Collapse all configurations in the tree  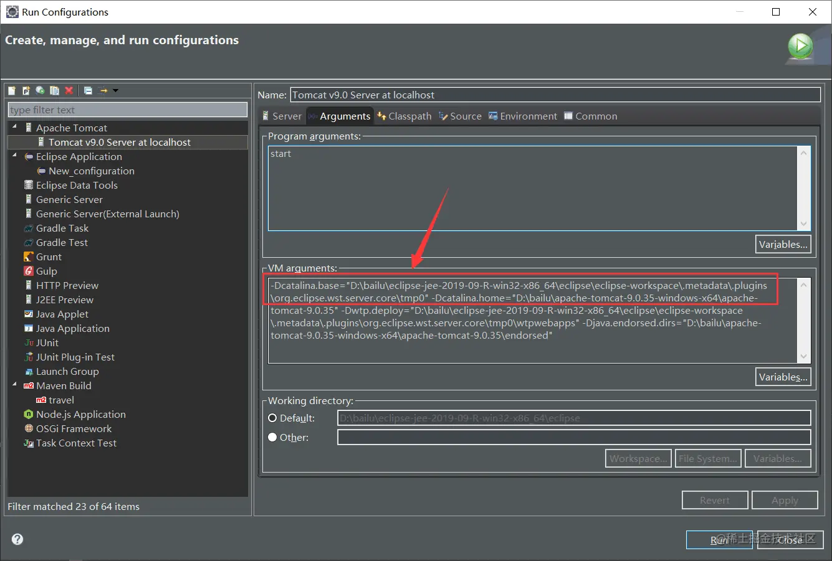[x=88, y=90]
